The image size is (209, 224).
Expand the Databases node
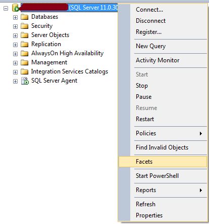(15, 17)
